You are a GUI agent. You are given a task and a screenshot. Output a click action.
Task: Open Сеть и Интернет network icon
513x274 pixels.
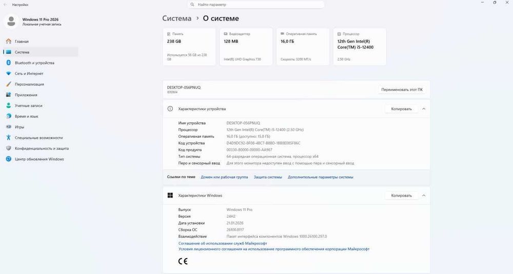pyautogui.click(x=9, y=74)
